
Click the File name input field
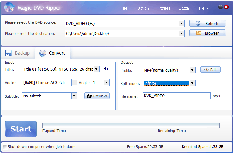[x=177, y=96]
